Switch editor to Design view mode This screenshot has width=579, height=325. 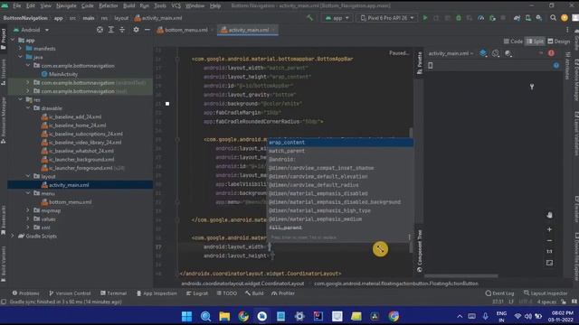[559, 42]
